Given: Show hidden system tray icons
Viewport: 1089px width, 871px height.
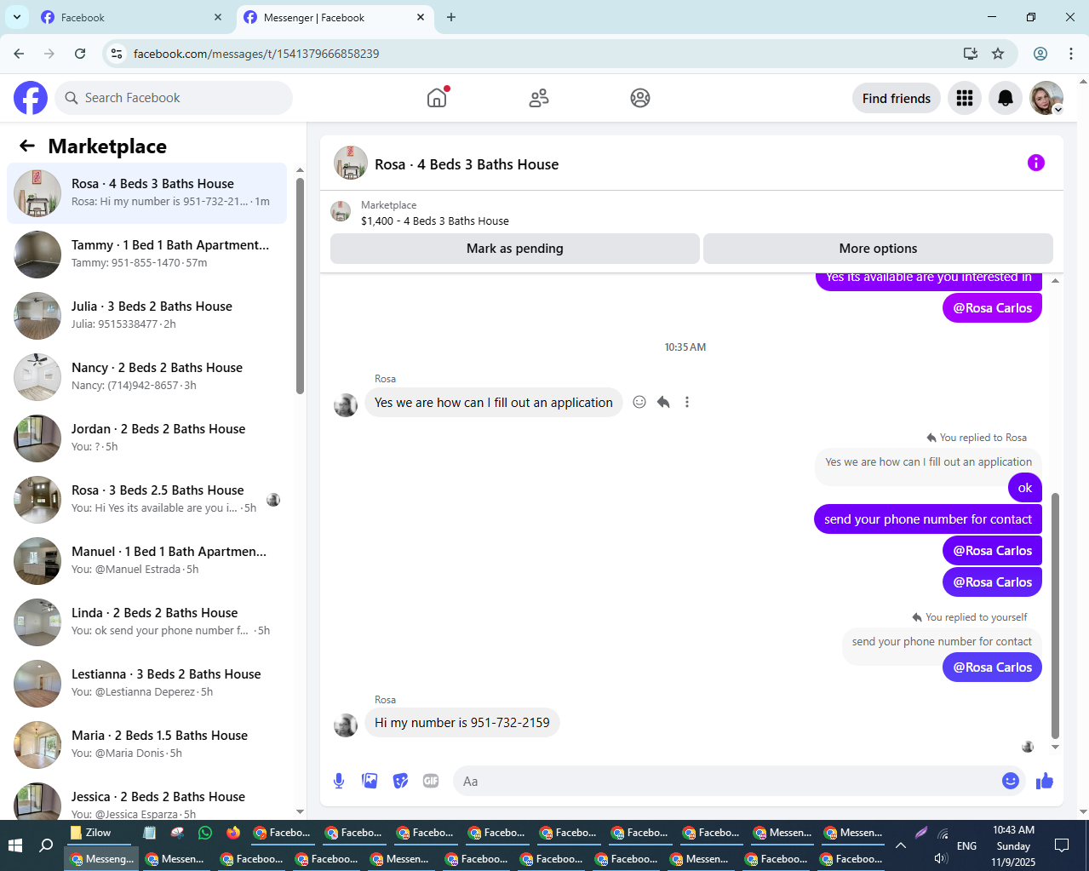Looking at the screenshot, I should (x=901, y=845).
